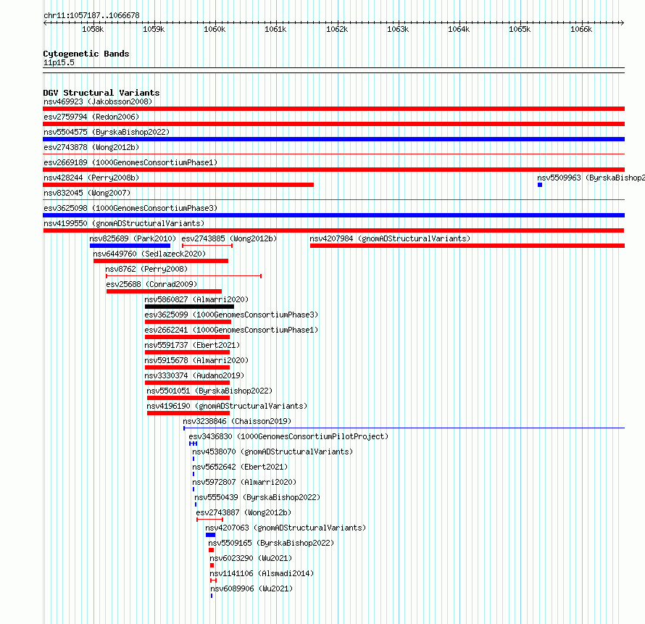This screenshot has height=624, width=645.
Task: Open esv25688 (Conrad2009) variant
Action: click(x=151, y=284)
